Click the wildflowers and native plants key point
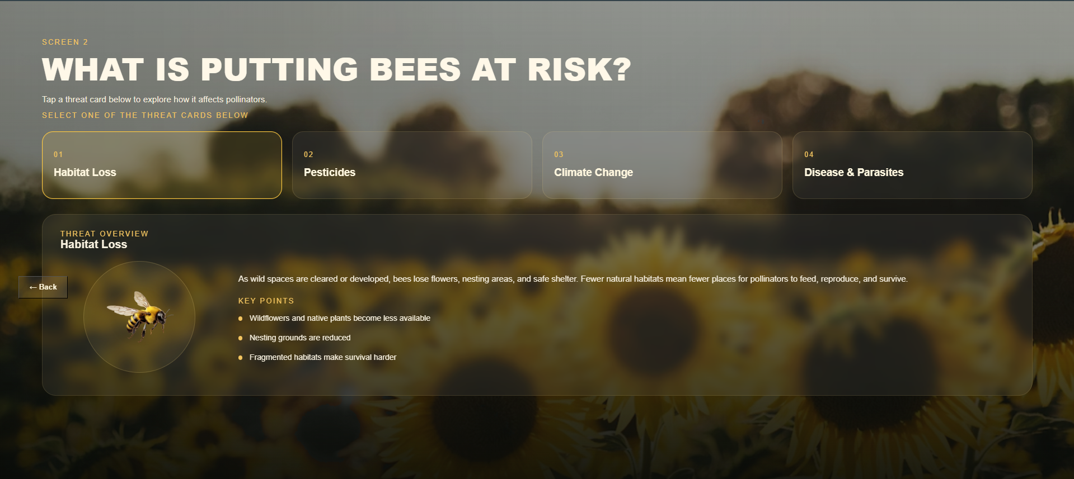The image size is (1074, 479). [x=340, y=318]
